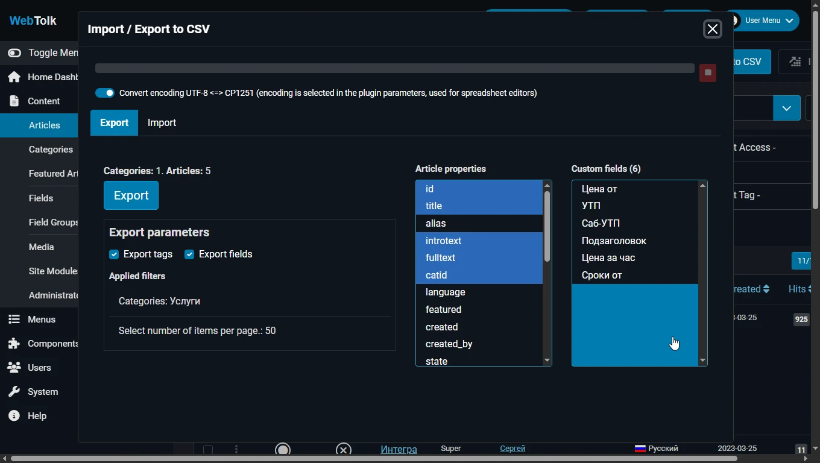This screenshot has height=463, width=820.
Task: Click the red stop icon beside progress bar
Action: [708, 73]
